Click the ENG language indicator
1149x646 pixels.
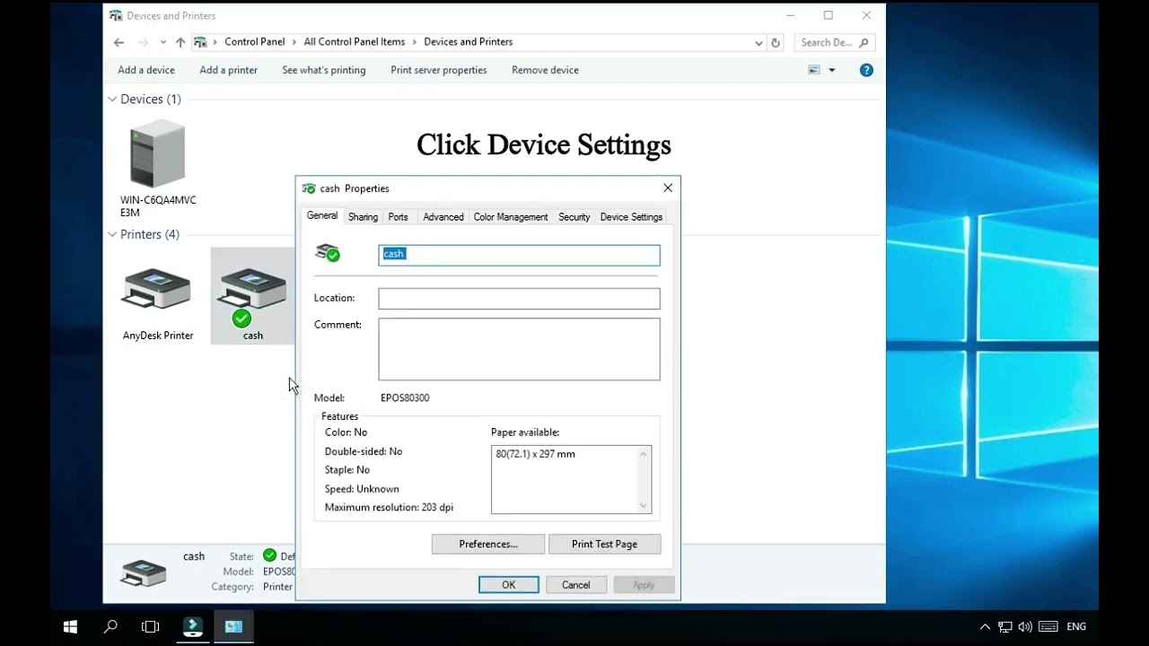1076,627
